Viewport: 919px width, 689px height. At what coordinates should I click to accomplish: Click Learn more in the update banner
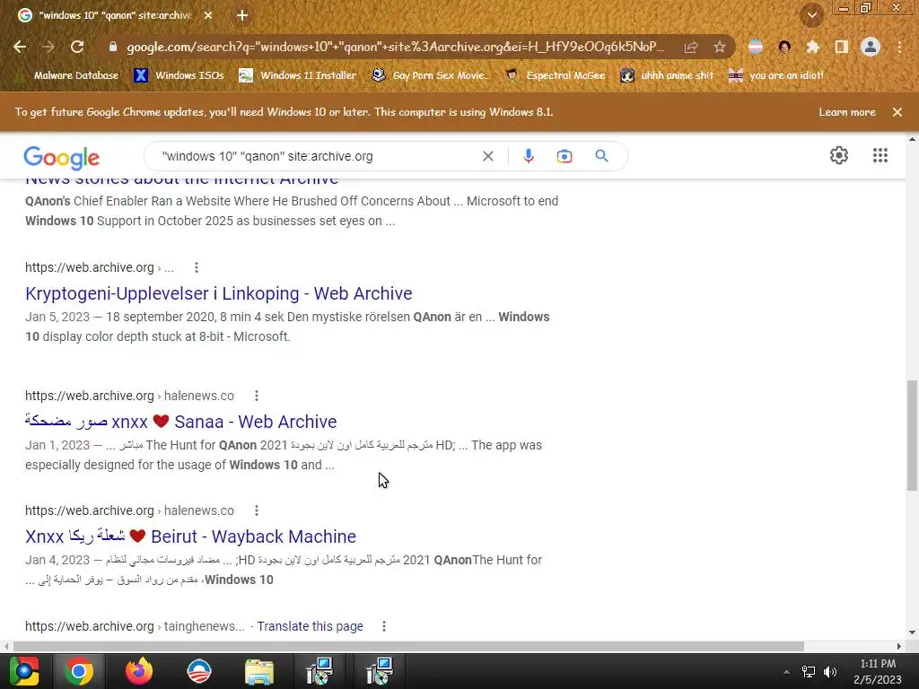point(847,112)
